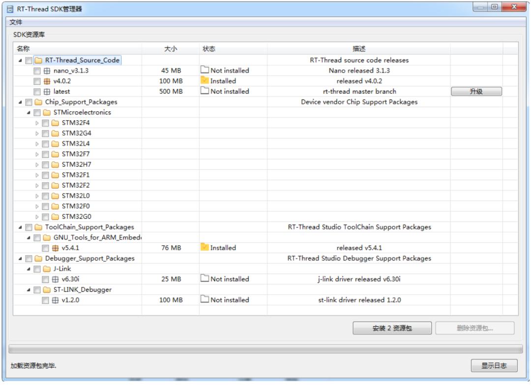Click "j-link driver released v6.30i" text
This screenshot has height=385, width=531.
click(359, 279)
